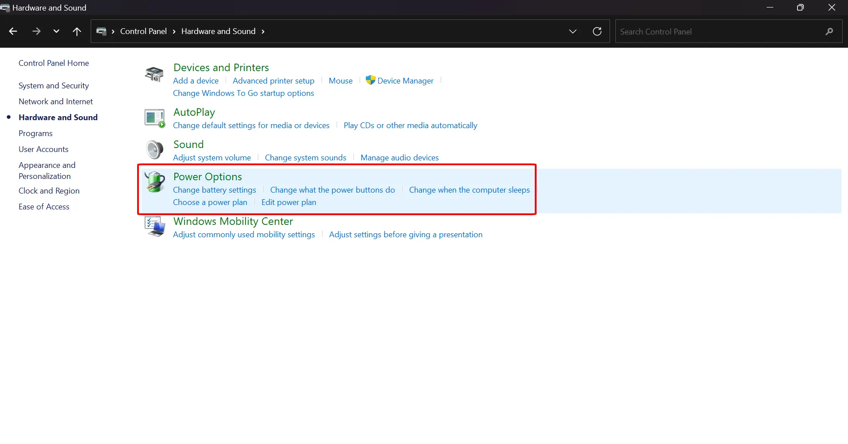Click Adjust commonly used mobility settings
Image resolution: width=848 pixels, height=444 pixels.
pos(244,235)
